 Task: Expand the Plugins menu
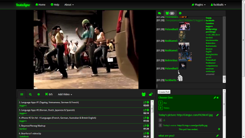199,5
